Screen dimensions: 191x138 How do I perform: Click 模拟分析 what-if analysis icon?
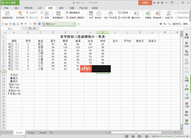tap(136, 13)
